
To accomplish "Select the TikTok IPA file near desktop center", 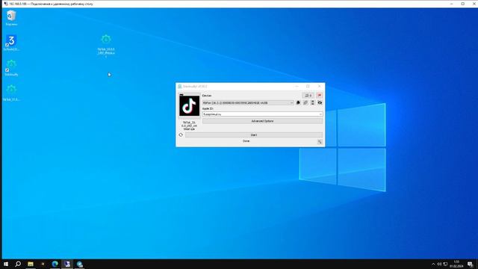I will pyautogui.click(x=106, y=46).
